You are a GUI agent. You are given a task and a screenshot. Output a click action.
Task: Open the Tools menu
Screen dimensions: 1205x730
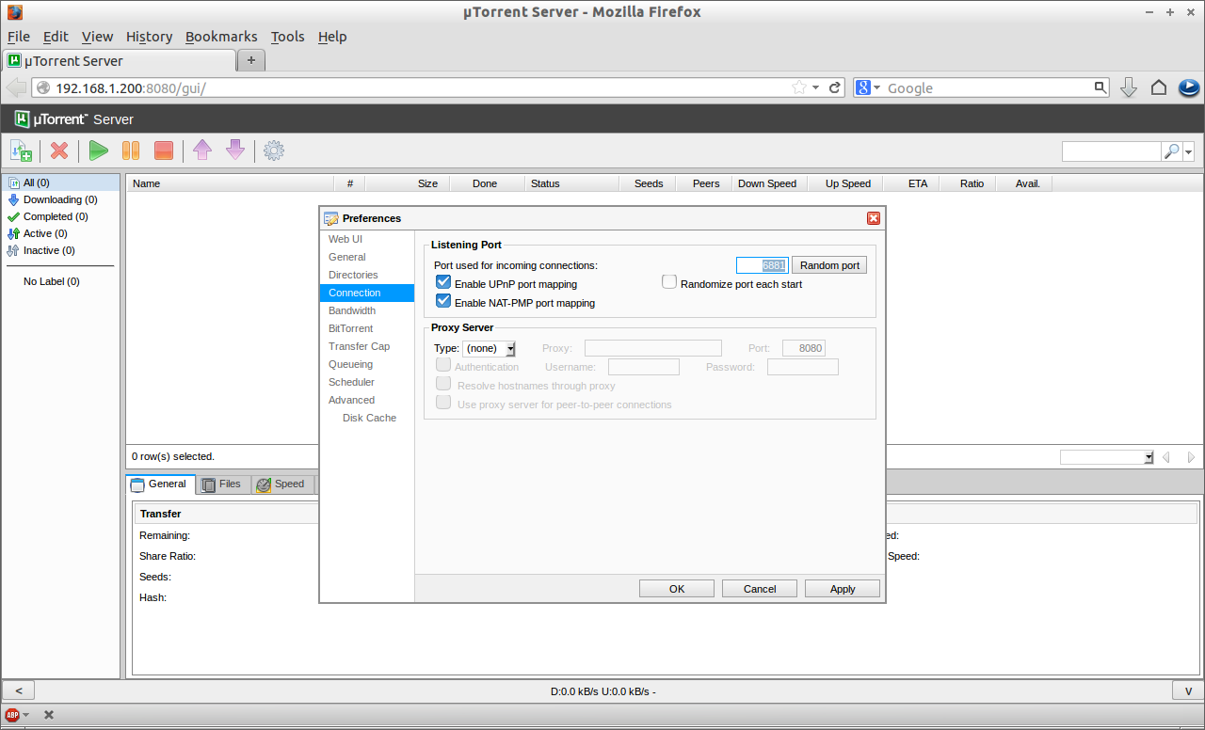click(x=287, y=37)
